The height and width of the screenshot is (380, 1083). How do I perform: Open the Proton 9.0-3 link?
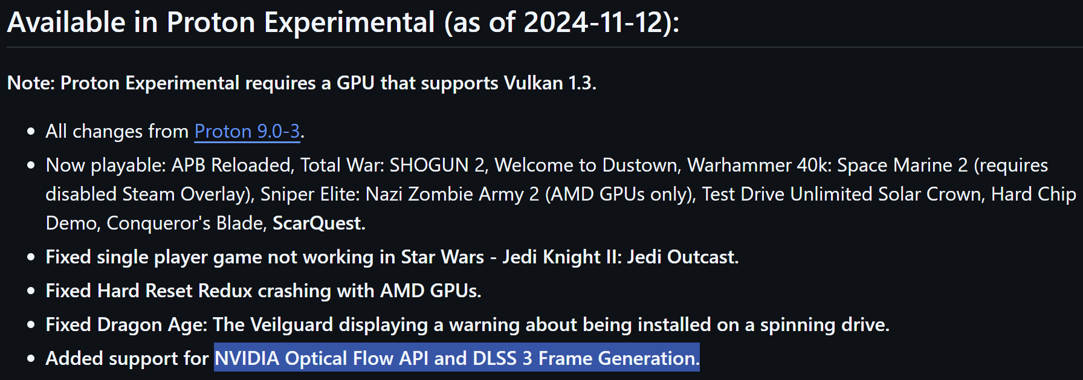(247, 131)
